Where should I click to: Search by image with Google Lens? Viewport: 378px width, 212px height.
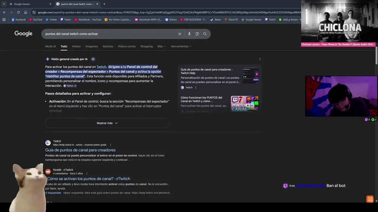tap(197, 34)
